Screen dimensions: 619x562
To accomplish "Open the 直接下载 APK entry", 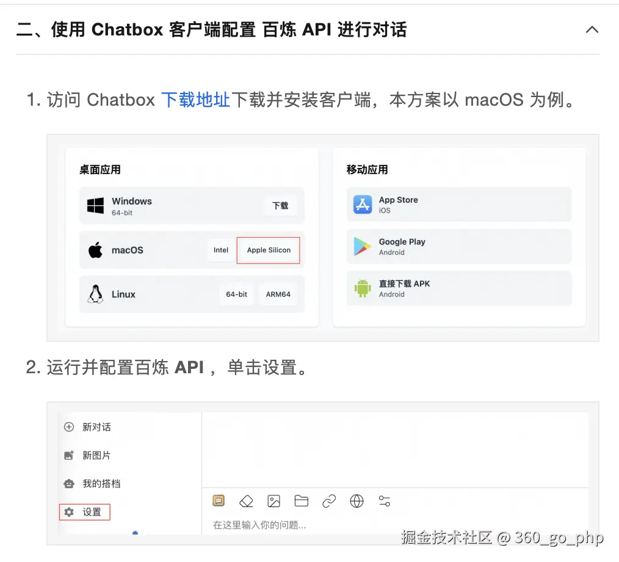I will tap(459, 288).
